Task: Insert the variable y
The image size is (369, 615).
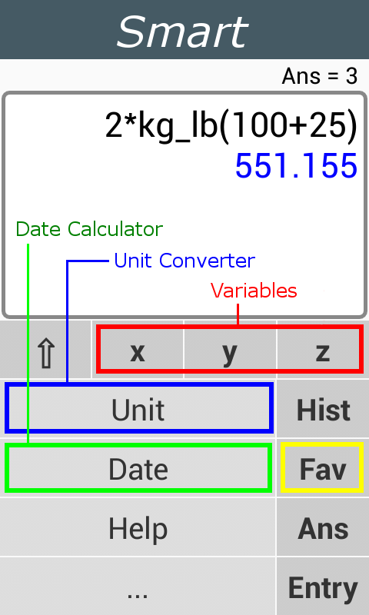Action: tap(230, 350)
